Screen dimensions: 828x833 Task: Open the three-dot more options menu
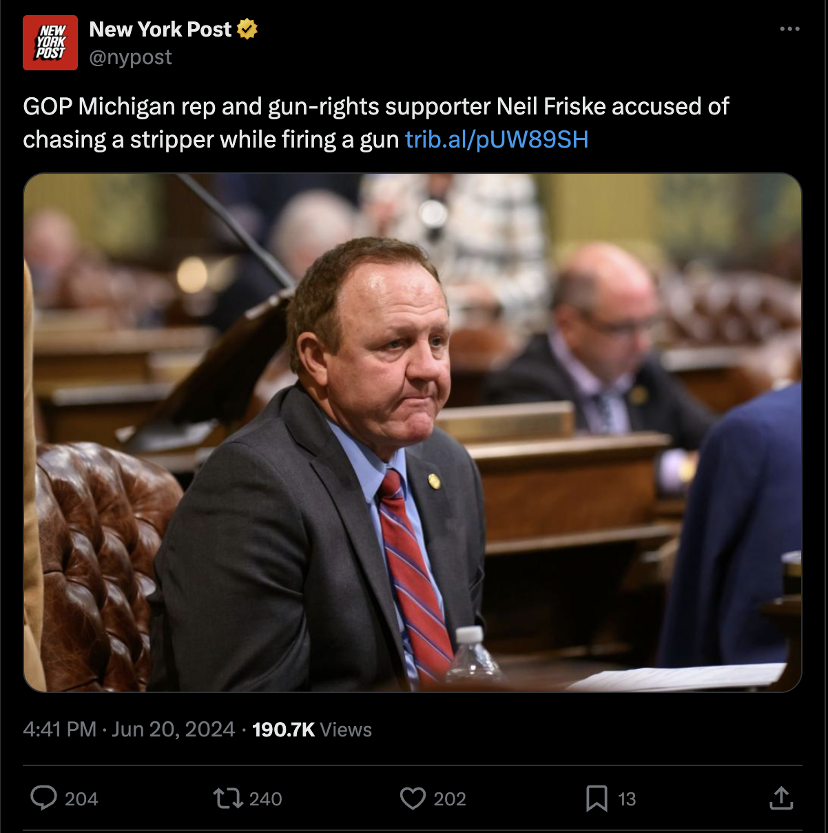[789, 29]
